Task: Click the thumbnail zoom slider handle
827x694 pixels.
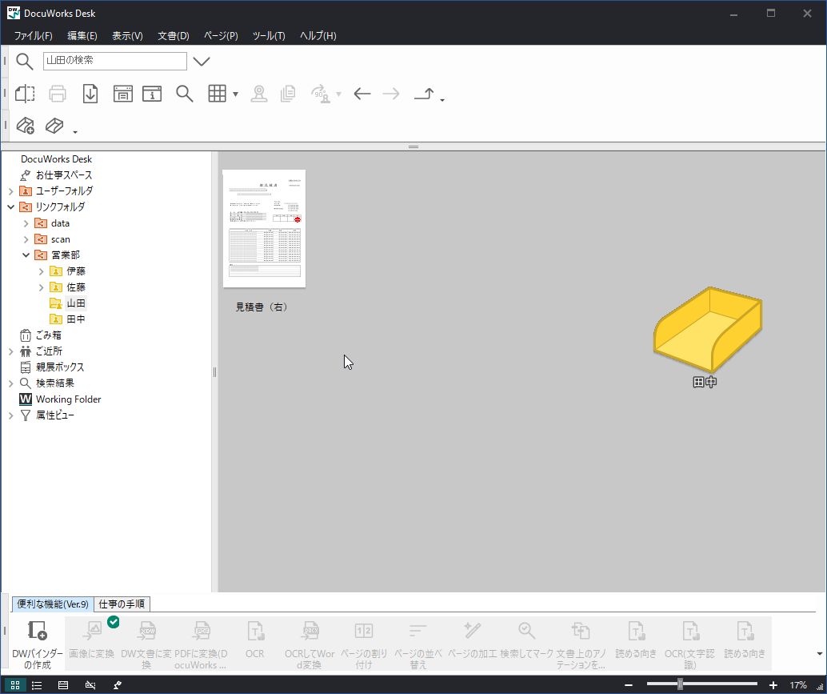Action: pyautogui.click(x=680, y=685)
